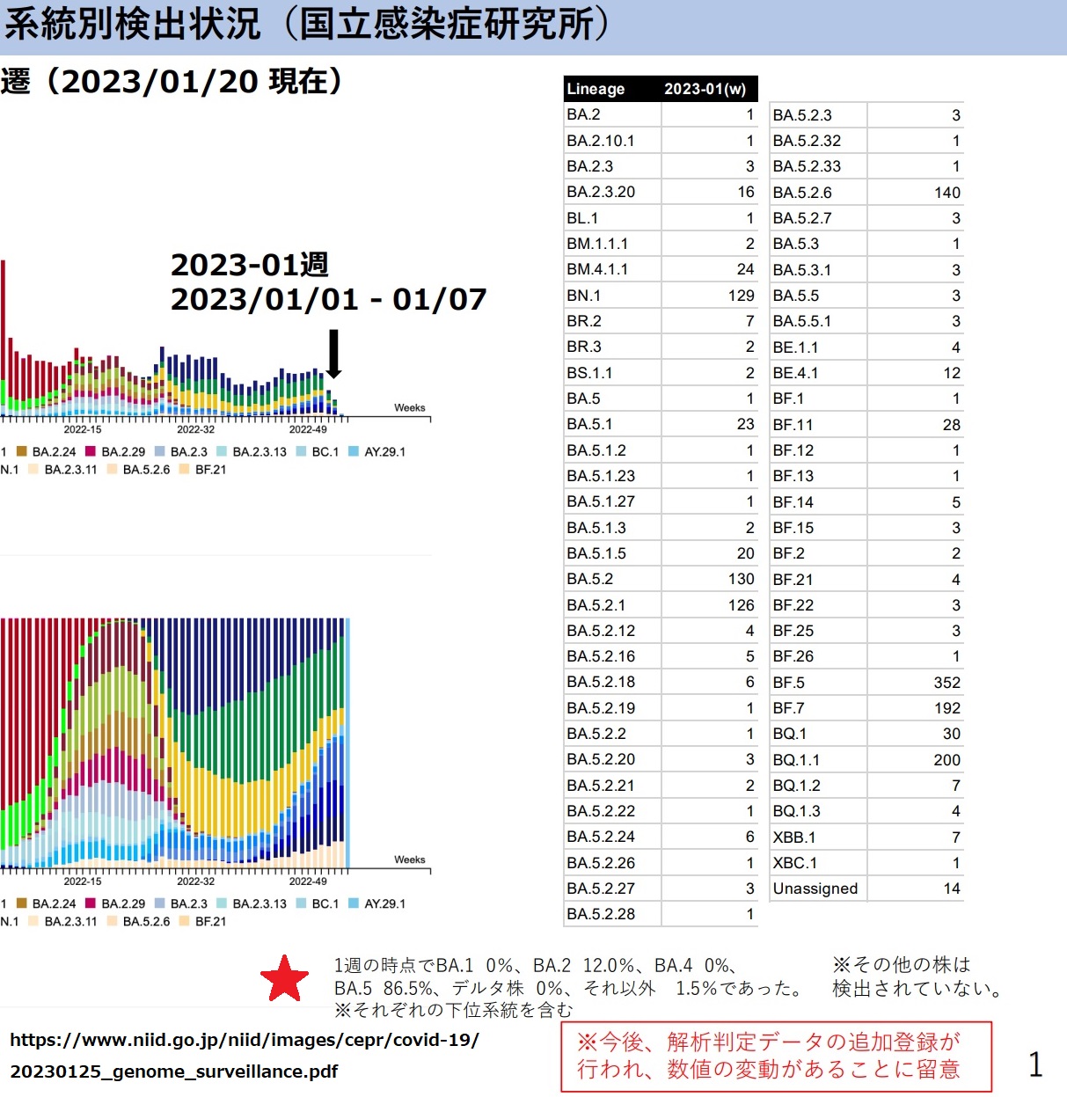Screen dimensions: 1067x1097
Task: Click the BA.2.29 legend marker under the lower chart
Action: coord(91,903)
